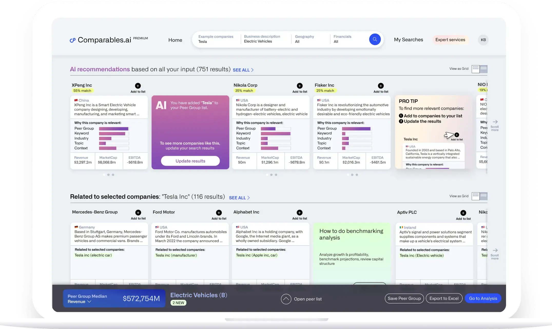Image resolution: width=552 pixels, height=329 pixels.
Task: Click the Example companies input field
Action: point(216,39)
